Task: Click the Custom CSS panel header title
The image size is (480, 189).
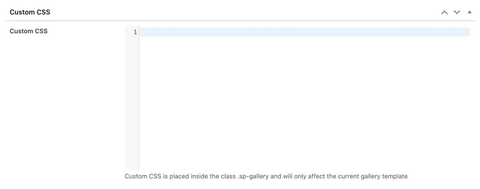Action: (x=30, y=12)
